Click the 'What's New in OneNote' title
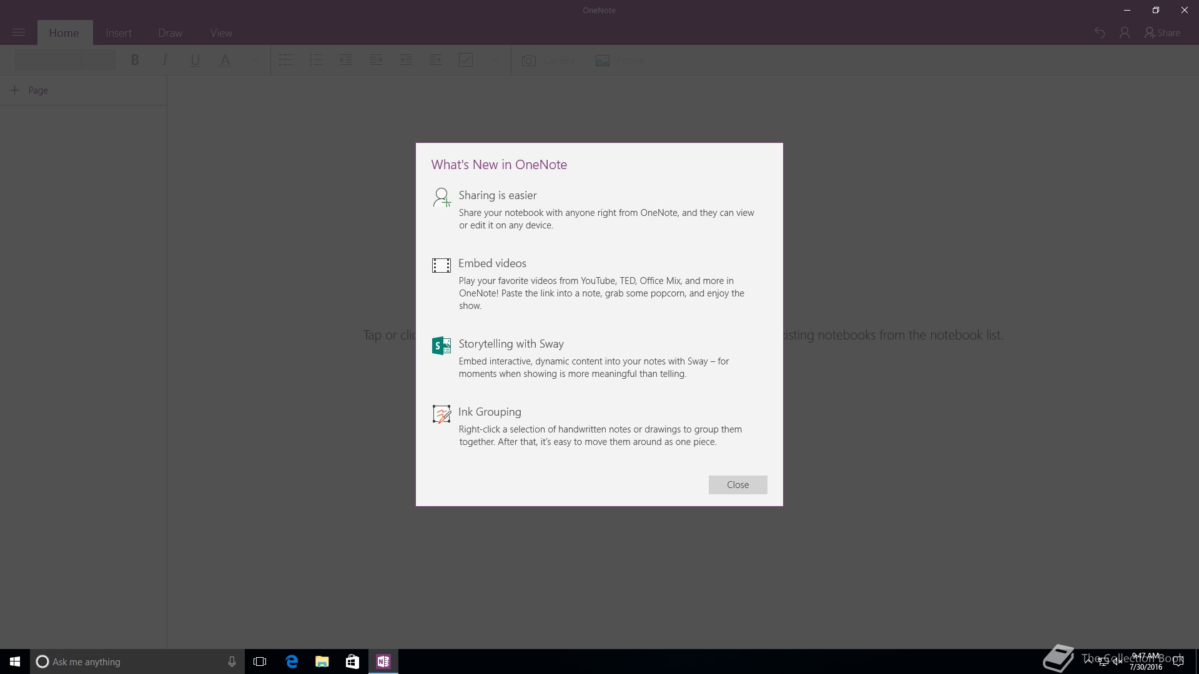 tap(499, 165)
